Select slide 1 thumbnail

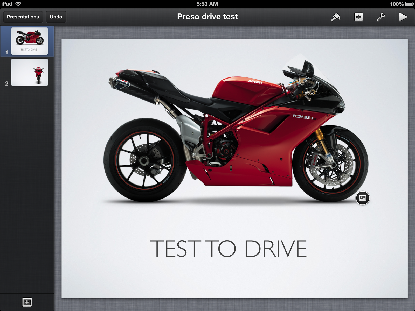coord(30,41)
